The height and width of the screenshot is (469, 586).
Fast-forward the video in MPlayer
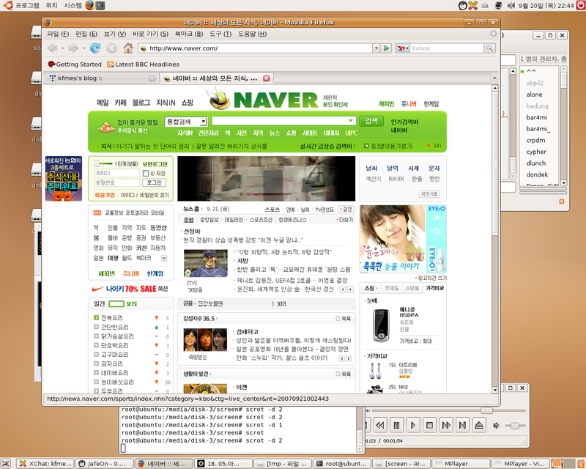coord(446,425)
